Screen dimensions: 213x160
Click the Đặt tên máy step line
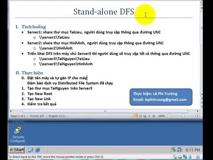57,78
